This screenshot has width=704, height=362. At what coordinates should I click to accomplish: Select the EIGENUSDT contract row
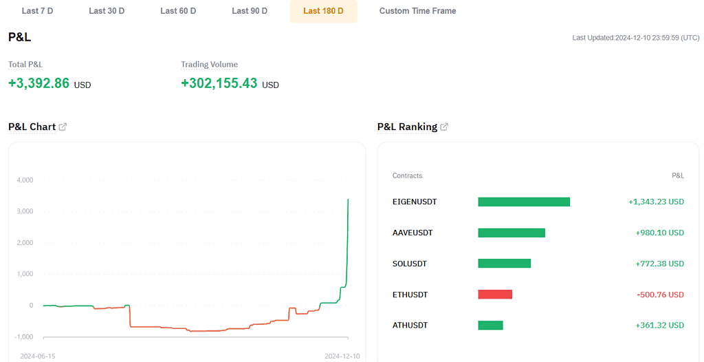(538, 202)
